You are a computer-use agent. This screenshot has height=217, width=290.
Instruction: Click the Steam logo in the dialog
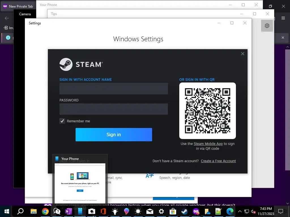pos(81,64)
